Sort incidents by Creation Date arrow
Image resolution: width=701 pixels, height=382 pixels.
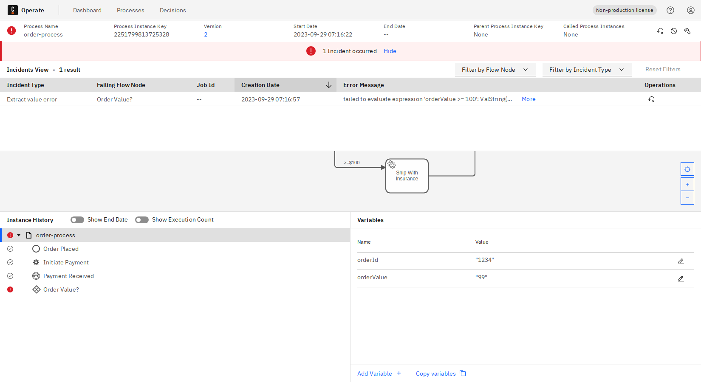(x=328, y=85)
